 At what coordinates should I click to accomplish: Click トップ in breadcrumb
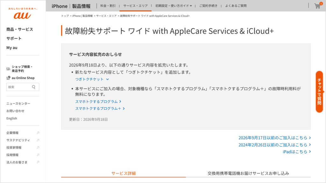tap(65, 16)
